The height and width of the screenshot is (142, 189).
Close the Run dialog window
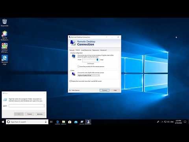click(x=44, y=93)
